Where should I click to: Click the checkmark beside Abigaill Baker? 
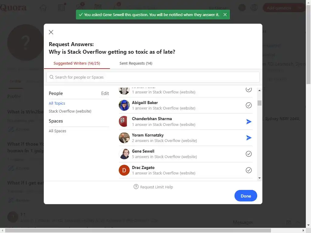pos(249,105)
